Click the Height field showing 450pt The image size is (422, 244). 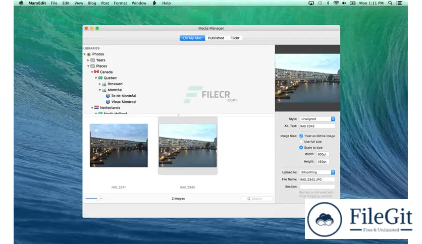pyautogui.click(x=323, y=161)
